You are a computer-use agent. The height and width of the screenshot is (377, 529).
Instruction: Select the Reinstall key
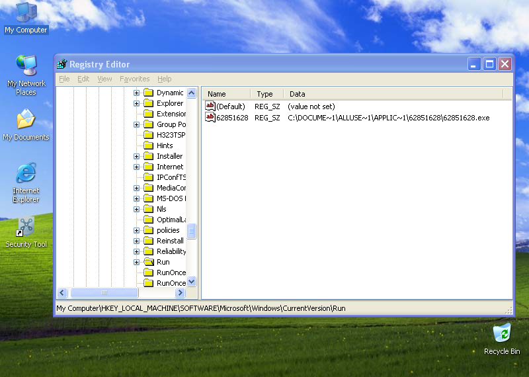coord(170,241)
